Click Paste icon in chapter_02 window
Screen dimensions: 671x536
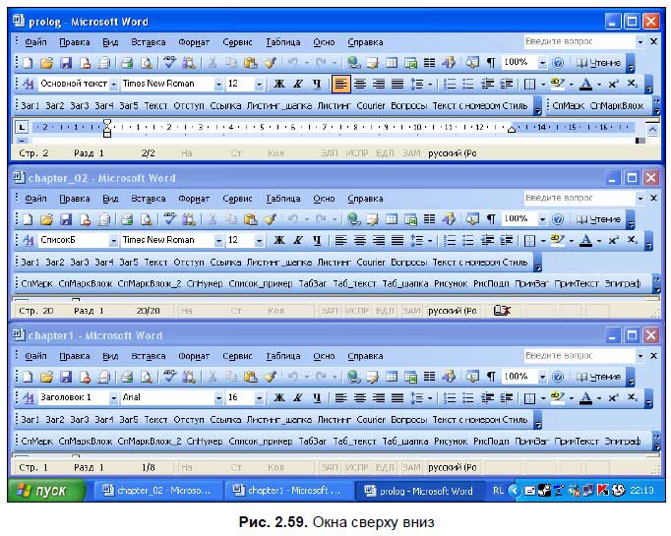point(250,219)
